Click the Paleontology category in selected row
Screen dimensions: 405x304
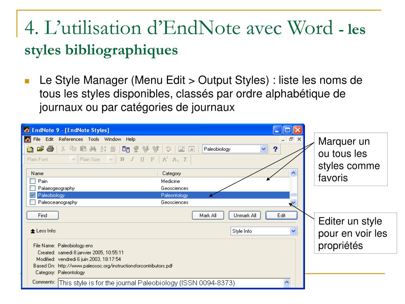174,195
